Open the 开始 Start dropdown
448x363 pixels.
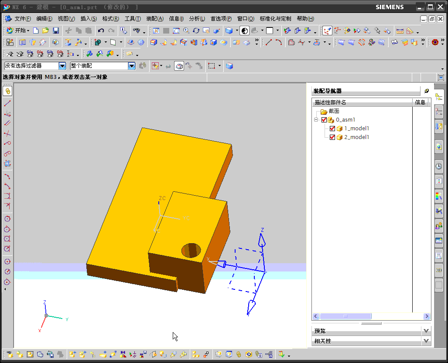pos(18,31)
